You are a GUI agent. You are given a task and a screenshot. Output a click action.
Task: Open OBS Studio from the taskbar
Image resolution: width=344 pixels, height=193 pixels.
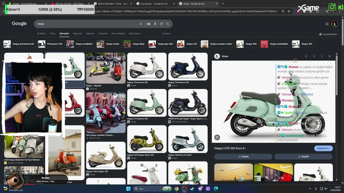tap(184, 189)
